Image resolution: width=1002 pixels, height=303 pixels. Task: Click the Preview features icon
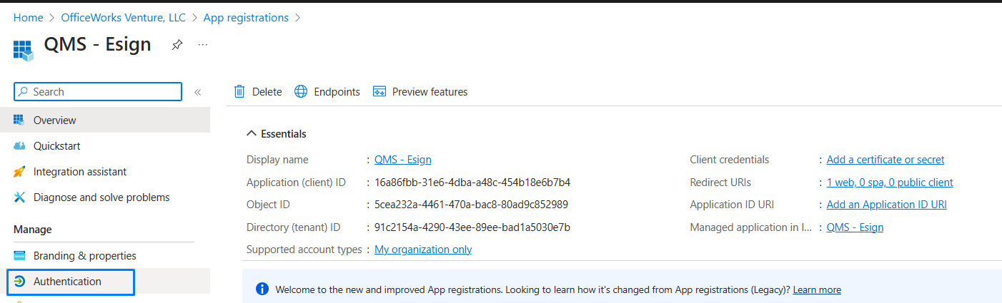tap(380, 91)
